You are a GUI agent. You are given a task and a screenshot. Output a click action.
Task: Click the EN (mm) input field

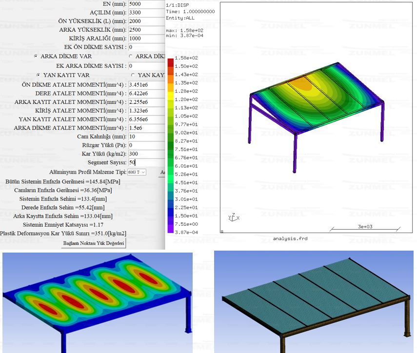pos(145,3)
